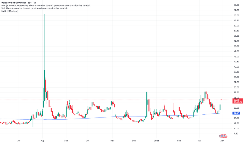Viewport: 244px width, 143px height.
Task: Click the tall green mid-December spike candle
Action: pyautogui.click(x=147, y=104)
